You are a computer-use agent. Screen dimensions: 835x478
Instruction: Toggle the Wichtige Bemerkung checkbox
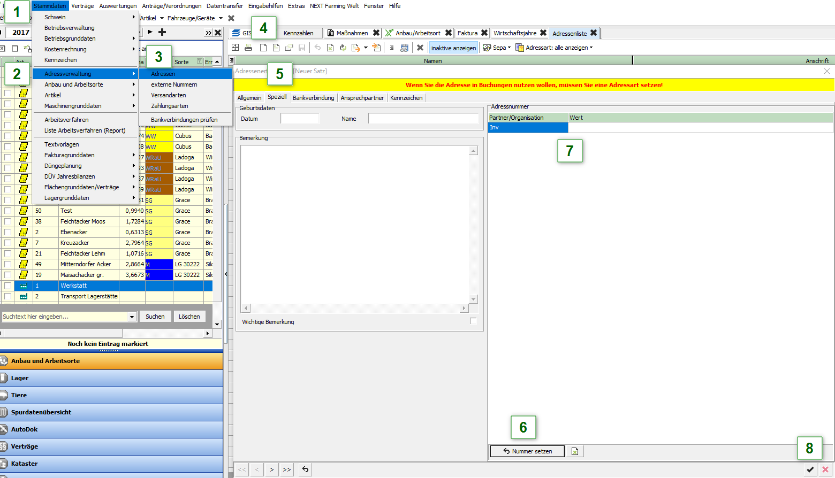coord(473,321)
